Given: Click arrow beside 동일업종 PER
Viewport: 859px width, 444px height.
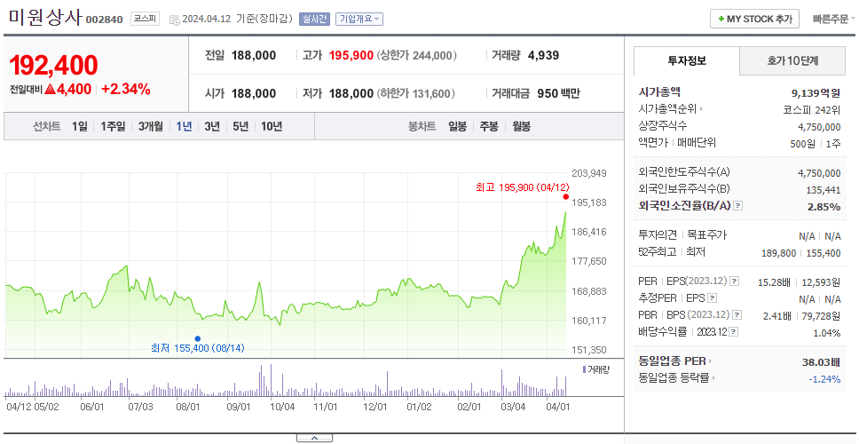Looking at the screenshot, I should tap(711, 361).
